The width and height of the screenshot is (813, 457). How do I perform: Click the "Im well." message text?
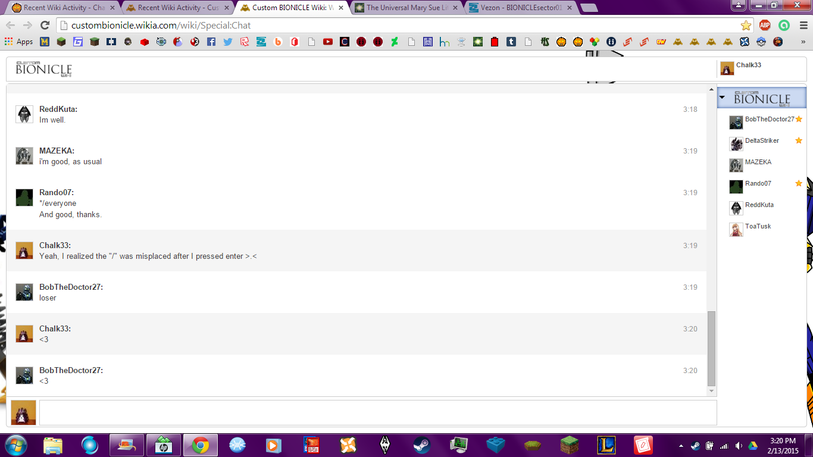point(52,120)
